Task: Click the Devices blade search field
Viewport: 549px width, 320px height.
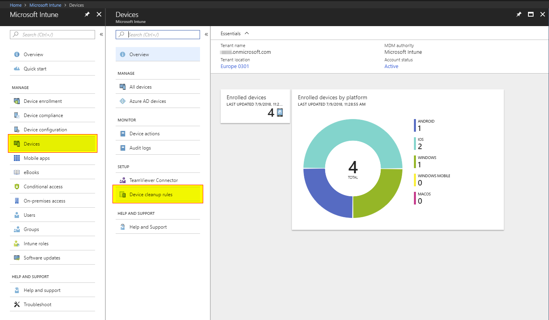Action: click(162, 35)
